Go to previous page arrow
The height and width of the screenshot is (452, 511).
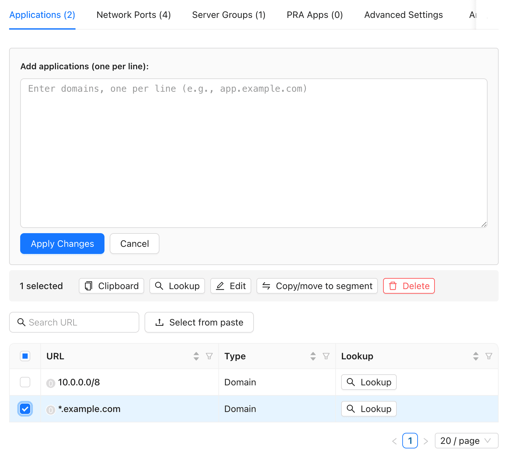(x=394, y=441)
